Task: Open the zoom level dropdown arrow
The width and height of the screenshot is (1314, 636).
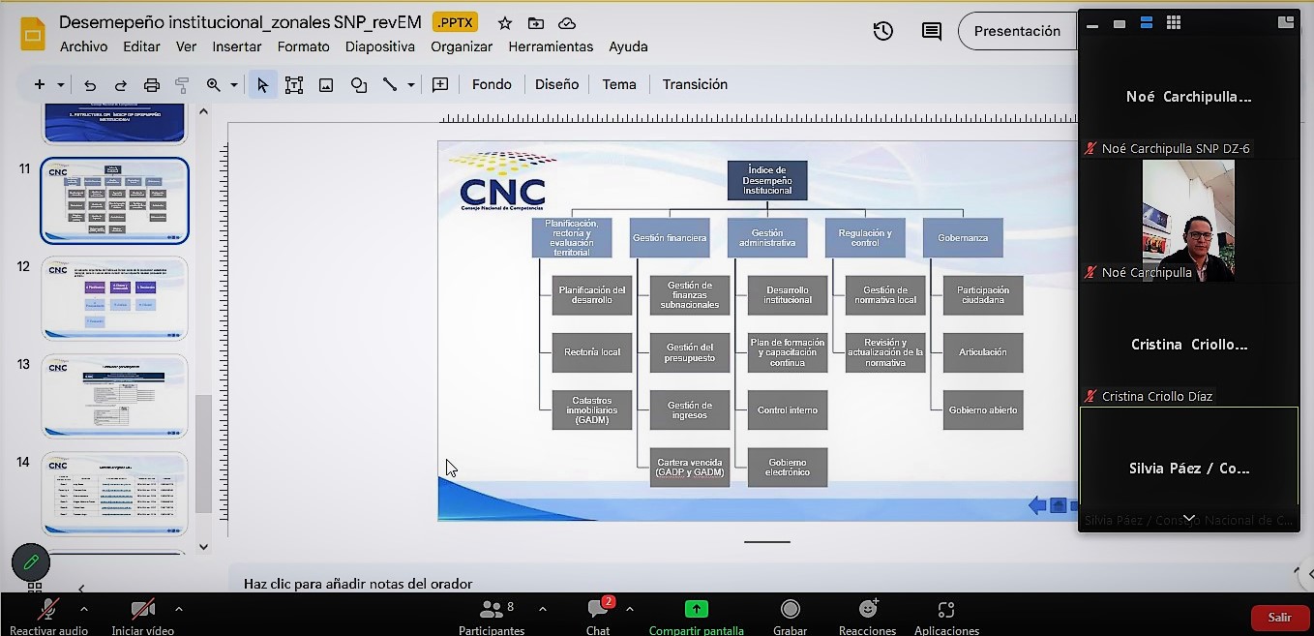Action: click(x=234, y=85)
